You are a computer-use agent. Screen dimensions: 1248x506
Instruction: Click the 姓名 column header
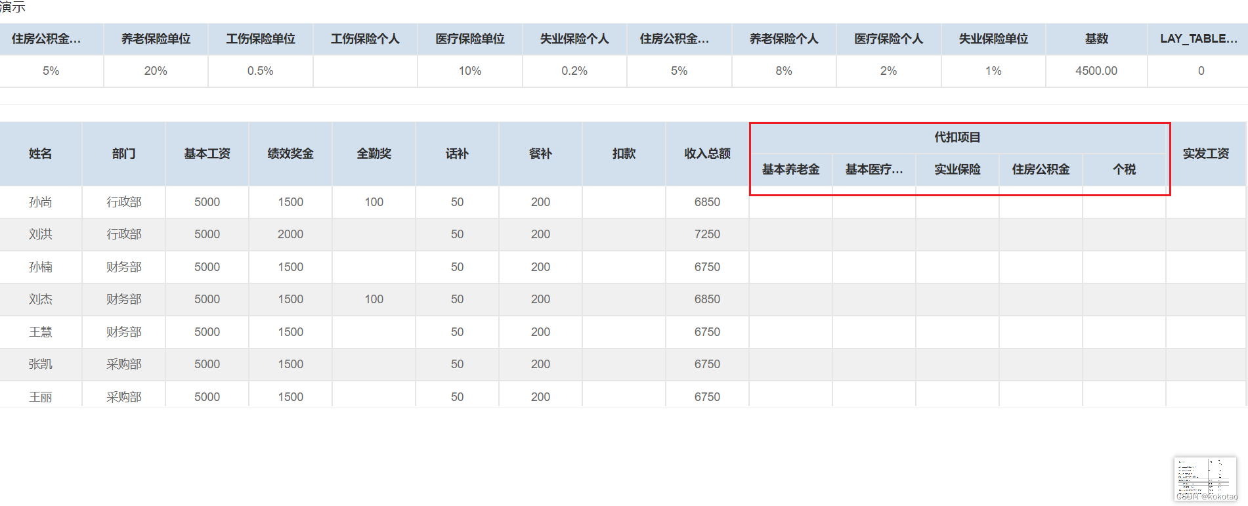(x=41, y=154)
